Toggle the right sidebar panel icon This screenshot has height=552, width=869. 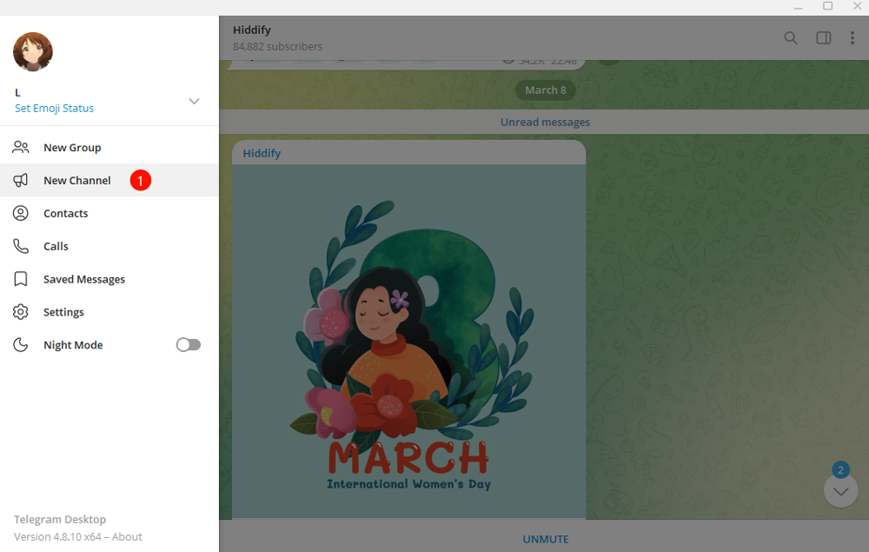[x=824, y=37]
